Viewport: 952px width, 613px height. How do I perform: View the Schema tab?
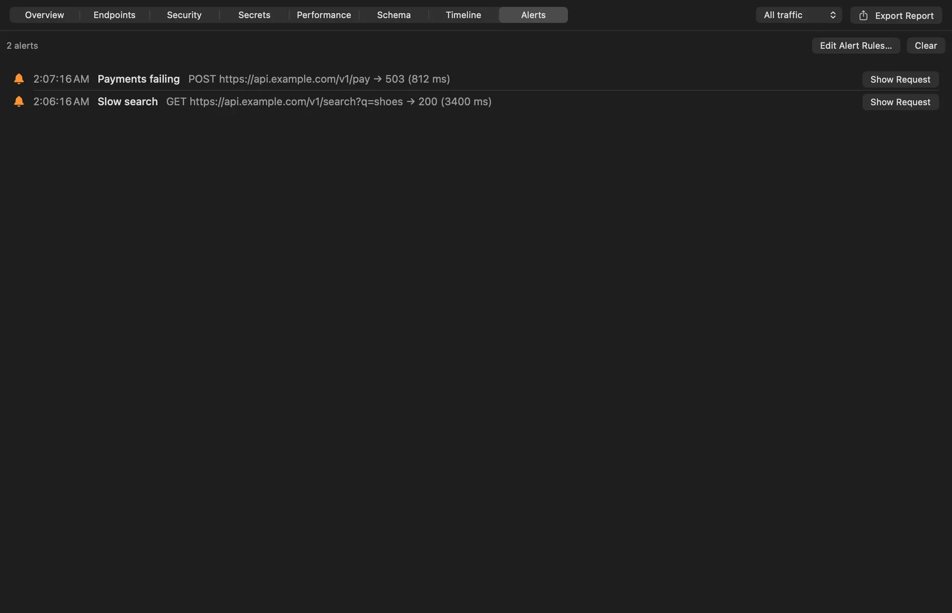click(394, 15)
